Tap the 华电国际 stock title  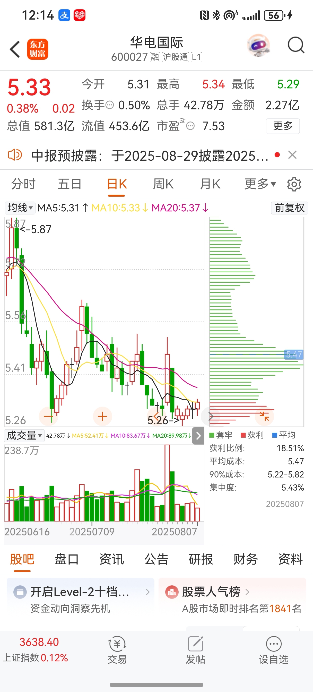click(157, 42)
